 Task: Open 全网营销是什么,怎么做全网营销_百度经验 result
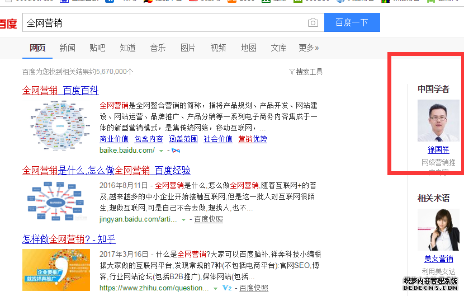tap(106, 170)
